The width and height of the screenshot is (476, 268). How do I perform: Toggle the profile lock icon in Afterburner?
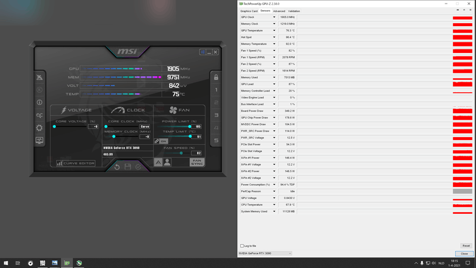click(x=216, y=77)
